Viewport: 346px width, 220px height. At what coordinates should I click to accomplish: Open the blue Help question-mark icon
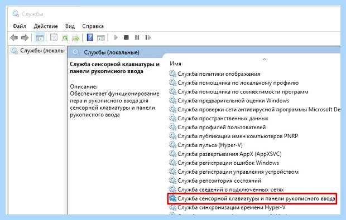90,37
